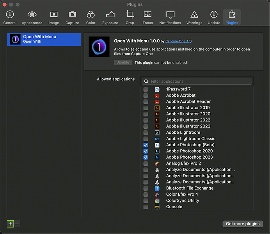Tick Adobe Illustrator 2023 checkbox
The height and width of the screenshot is (234, 270).
click(146, 126)
